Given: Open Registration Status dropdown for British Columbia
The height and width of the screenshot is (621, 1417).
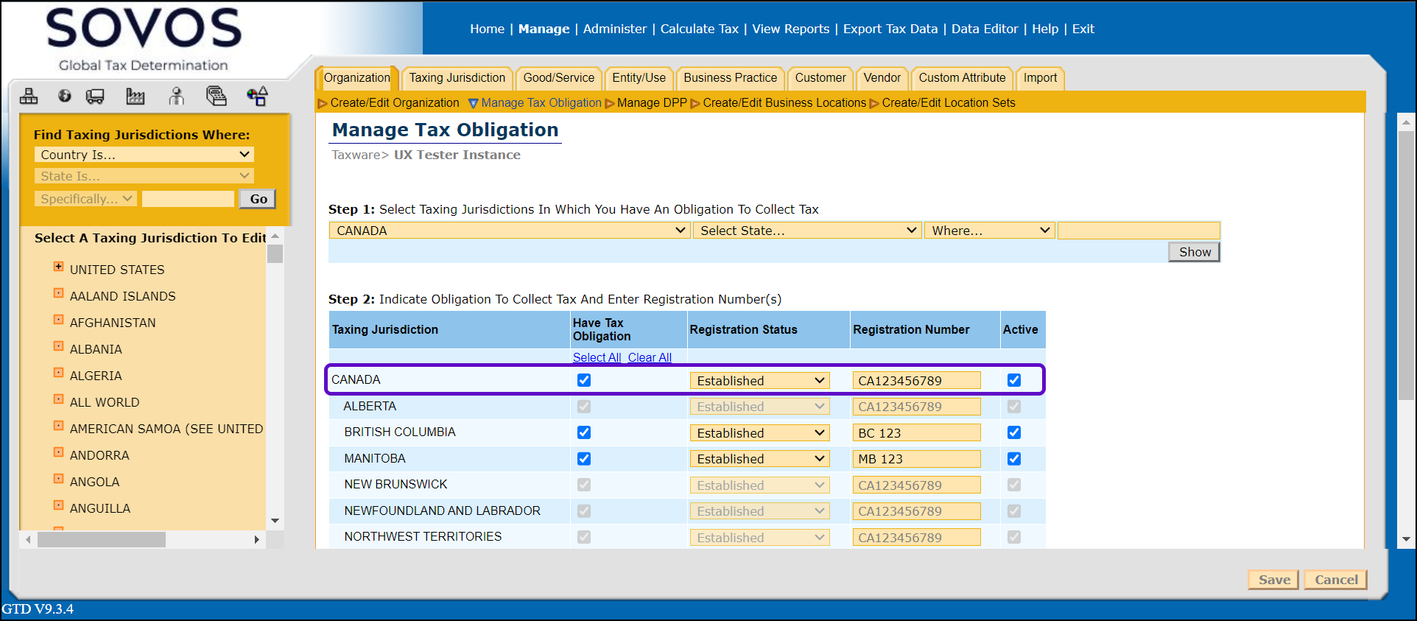Looking at the screenshot, I should (759, 433).
